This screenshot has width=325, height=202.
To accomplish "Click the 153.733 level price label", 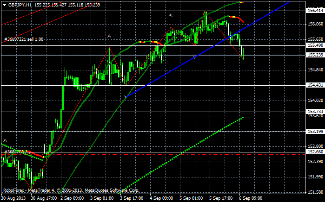I will click(316, 112).
